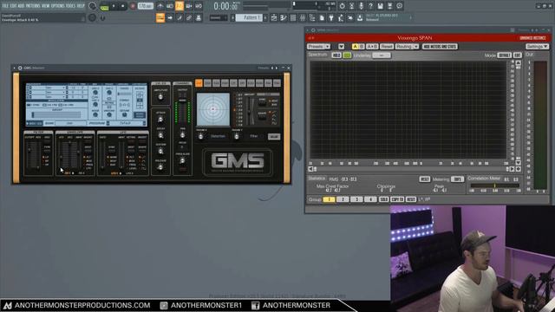Click the circular undo history icon
Screen dimensions: 555x312
(x=342, y=6)
